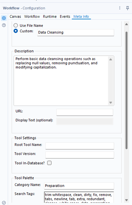
Task: Switch to the Canvas tab
Action: coord(15,17)
